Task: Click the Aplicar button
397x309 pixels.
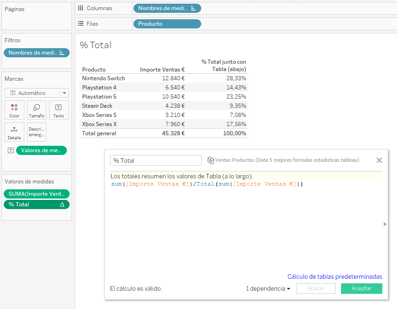Action: [316, 288]
